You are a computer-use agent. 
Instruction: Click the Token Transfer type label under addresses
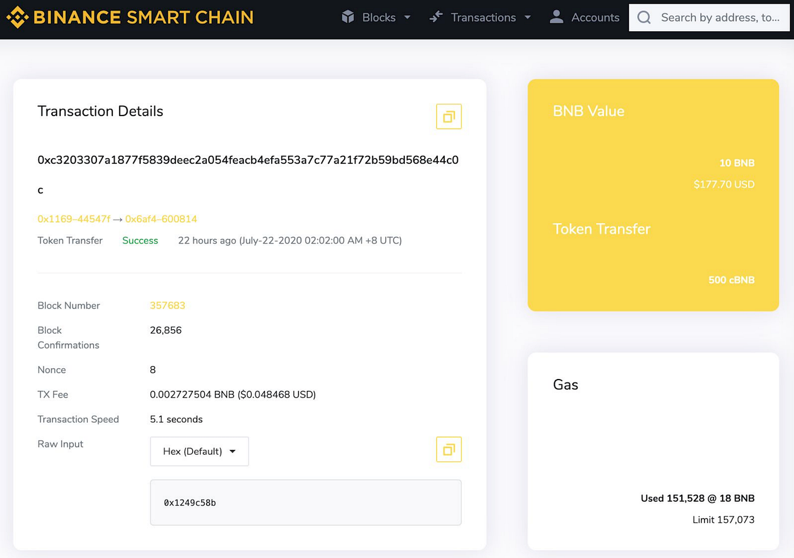click(70, 241)
